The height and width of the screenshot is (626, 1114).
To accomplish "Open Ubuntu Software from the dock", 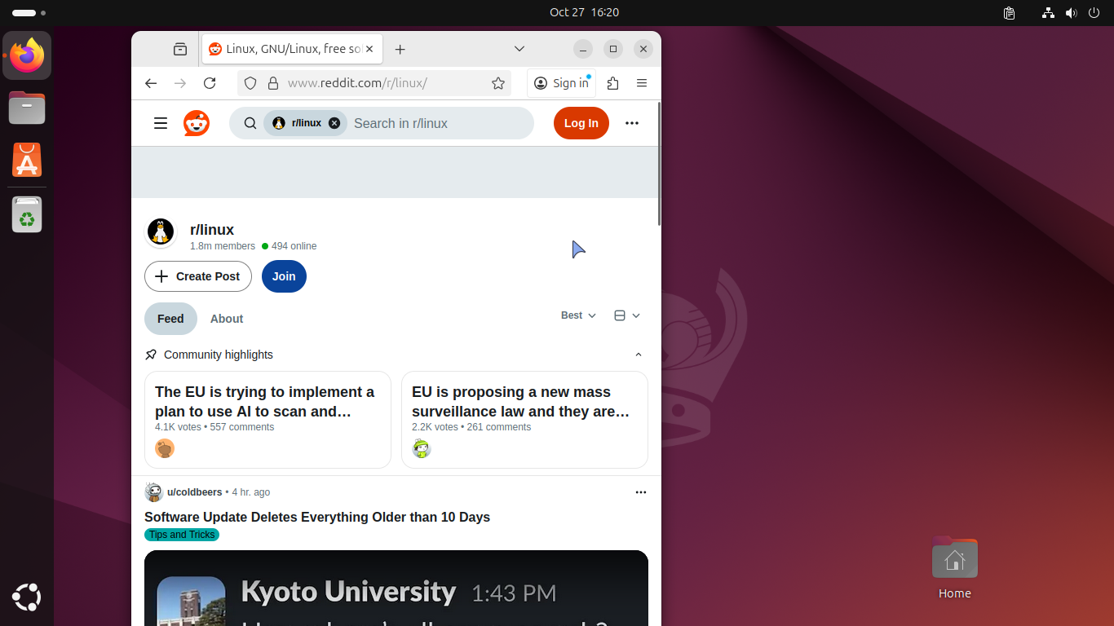I will click(27, 161).
